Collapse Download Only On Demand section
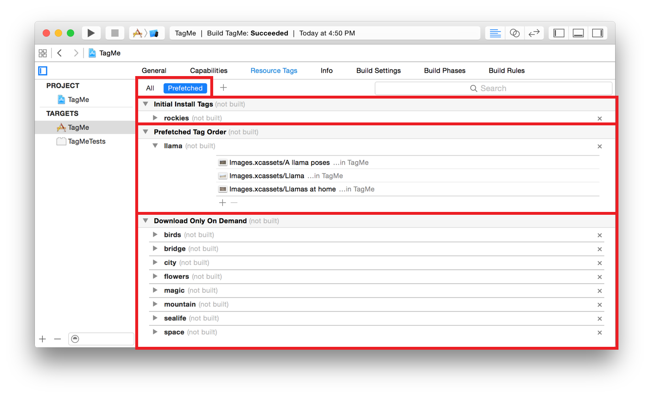Image resolution: width=650 pixels, height=398 pixels. (145, 221)
